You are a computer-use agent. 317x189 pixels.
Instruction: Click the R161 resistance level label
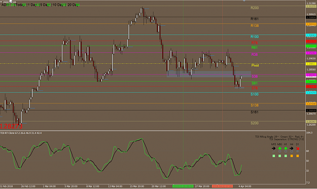point(255,19)
